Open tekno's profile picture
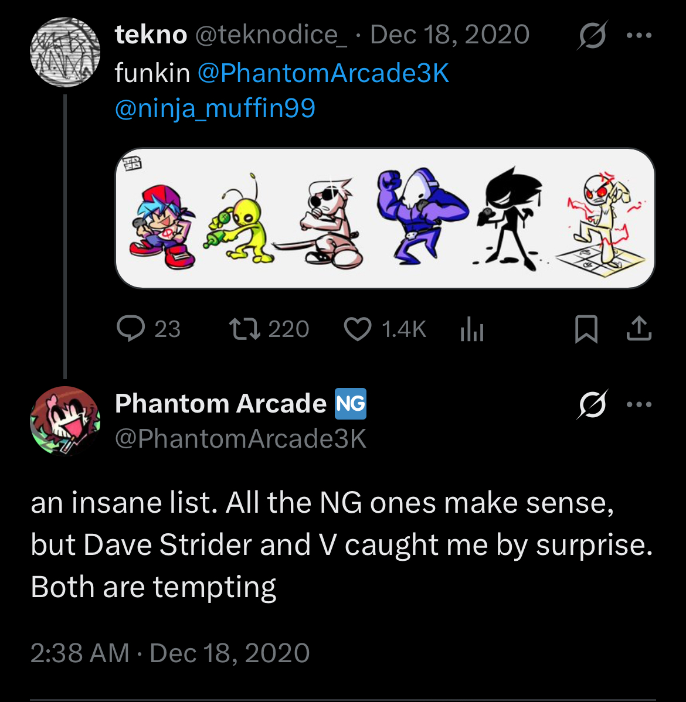686x702 pixels. pos(64,52)
